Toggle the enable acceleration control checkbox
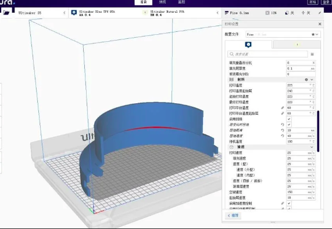Screen dimensions: 332x229 (289, 203)
